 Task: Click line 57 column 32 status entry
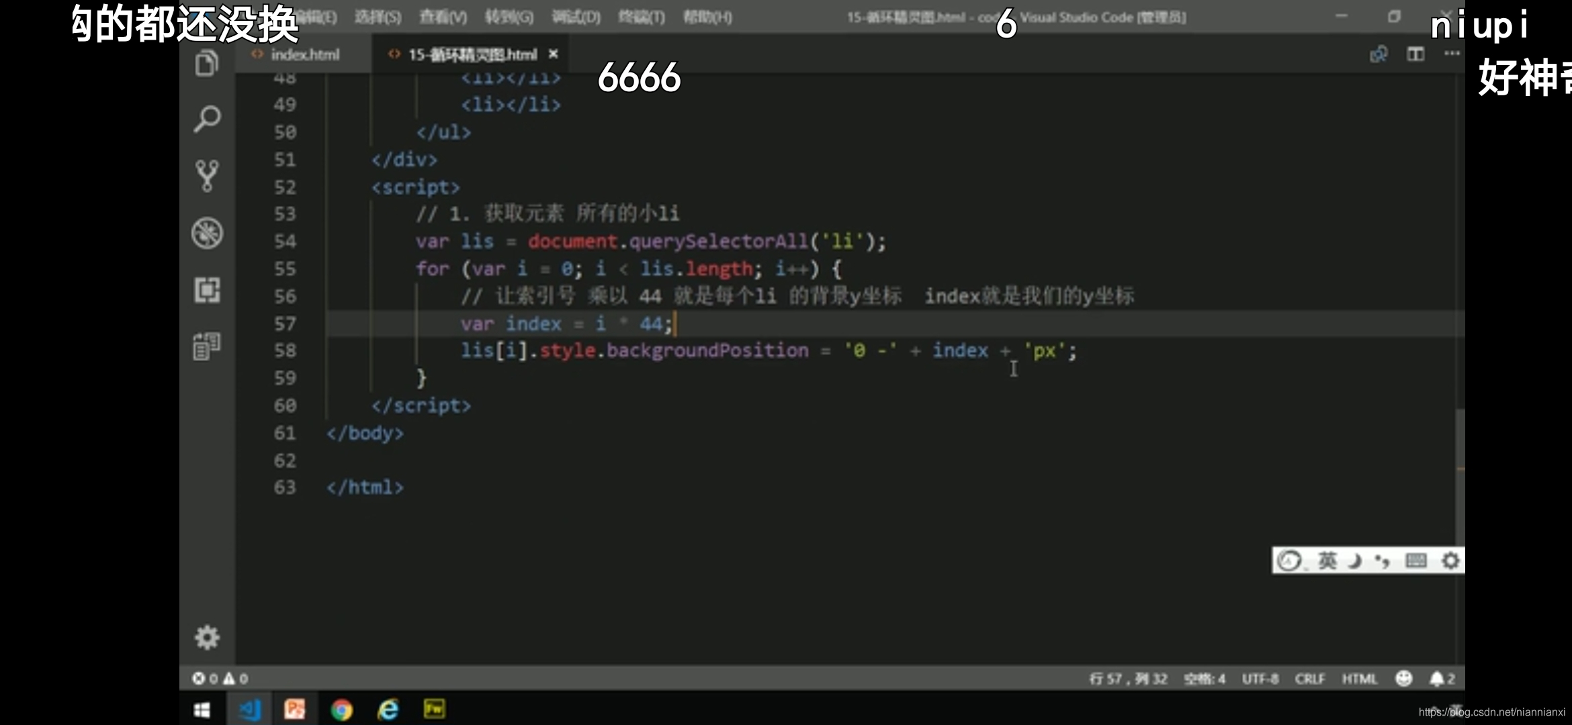[x=1128, y=679]
